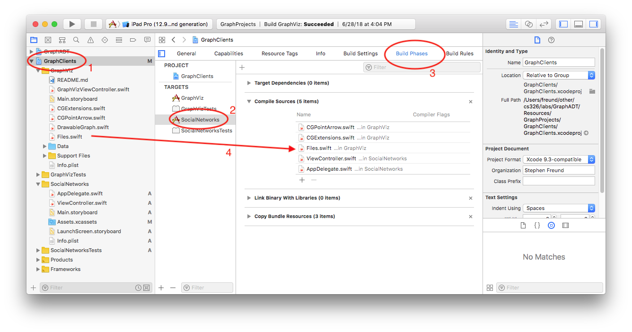Screen dimensions: 632x332
Task: Toggle the Debug area visibility
Action: click(x=578, y=24)
